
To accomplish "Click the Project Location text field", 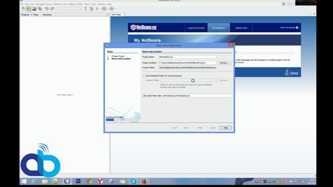I will [x=187, y=63].
